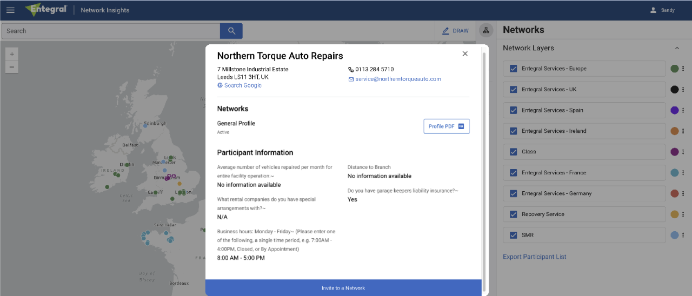Viewport: 692px width, 296px height.
Task: Click the magenta Glass color swatch
Action: [x=674, y=152]
